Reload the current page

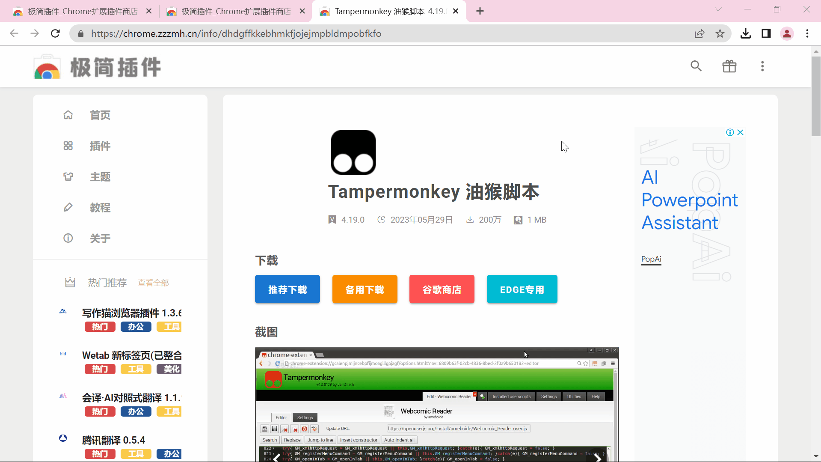55,33
